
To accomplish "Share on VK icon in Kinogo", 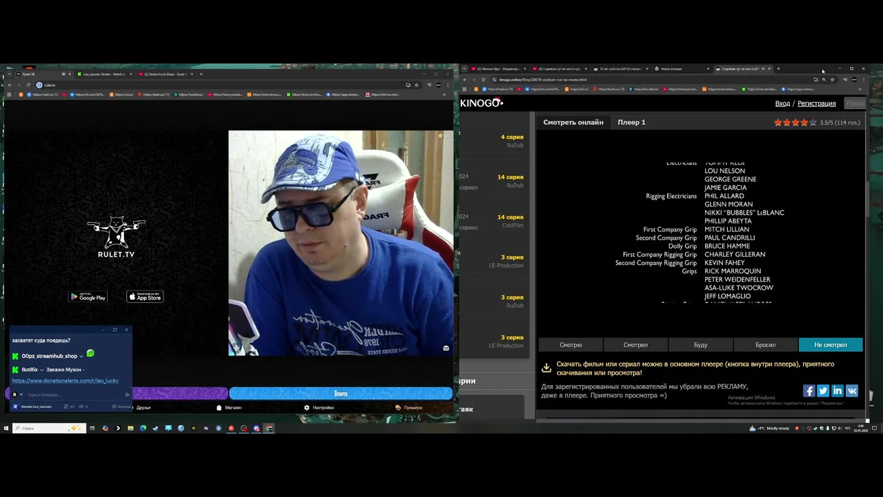I will 852,391.
